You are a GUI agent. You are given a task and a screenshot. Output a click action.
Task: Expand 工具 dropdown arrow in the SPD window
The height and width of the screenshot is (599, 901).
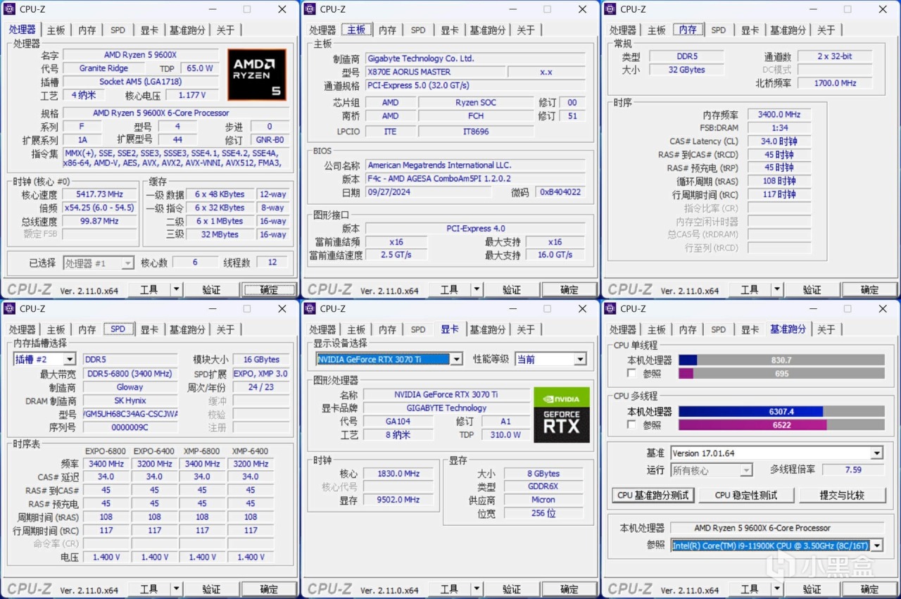(177, 589)
